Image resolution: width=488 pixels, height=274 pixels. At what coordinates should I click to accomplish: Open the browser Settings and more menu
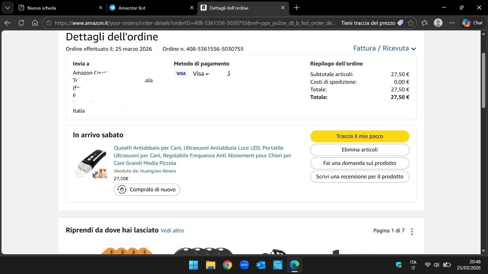click(452, 23)
